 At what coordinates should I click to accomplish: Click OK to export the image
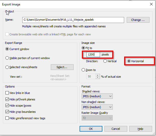click(x=90, y=129)
